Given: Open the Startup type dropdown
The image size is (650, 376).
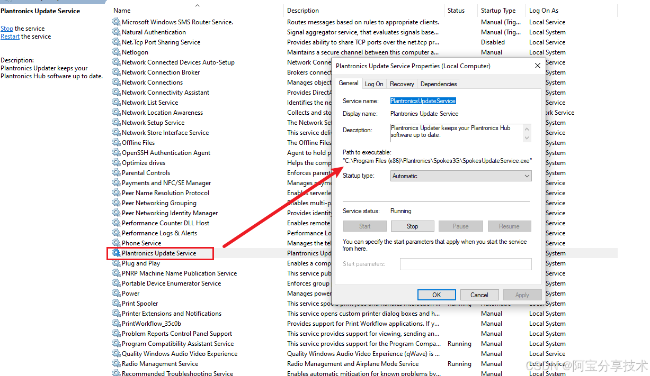Looking at the screenshot, I should point(461,176).
